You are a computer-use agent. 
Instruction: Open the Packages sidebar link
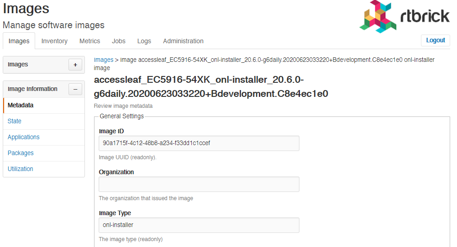(44, 153)
